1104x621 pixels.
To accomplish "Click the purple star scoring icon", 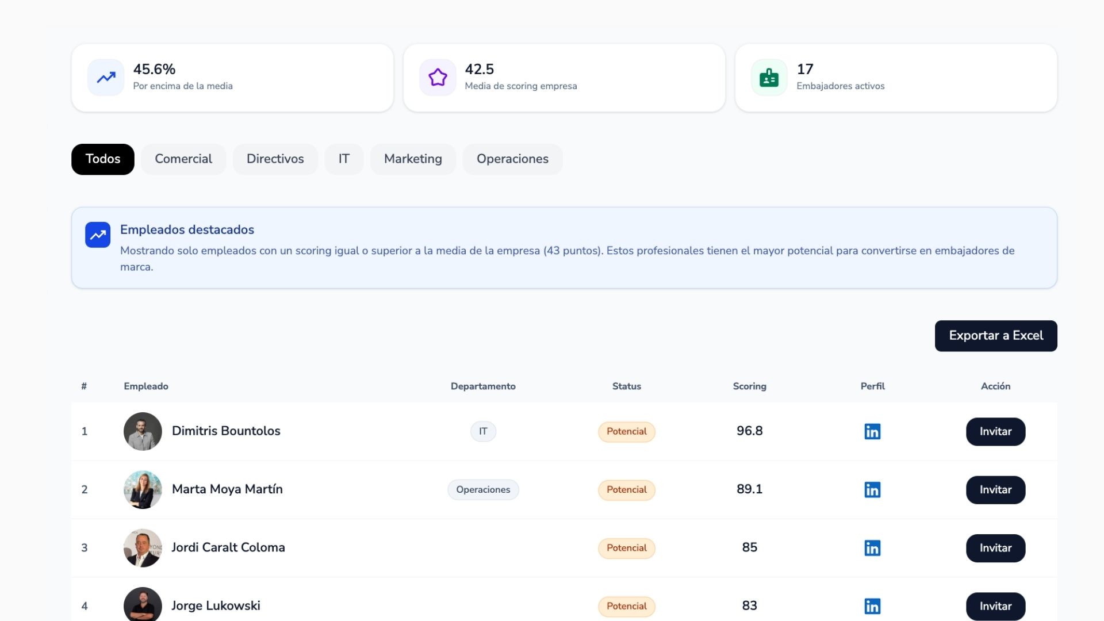I will tap(438, 78).
